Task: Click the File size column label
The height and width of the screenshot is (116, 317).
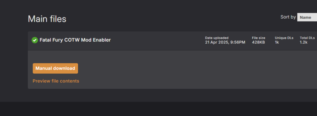Action: [258, 38]
